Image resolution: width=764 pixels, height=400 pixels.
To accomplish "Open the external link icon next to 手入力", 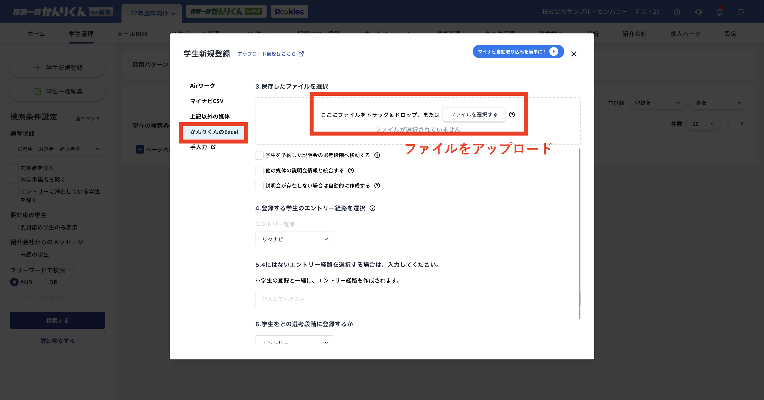I will [x=213, y=147].
